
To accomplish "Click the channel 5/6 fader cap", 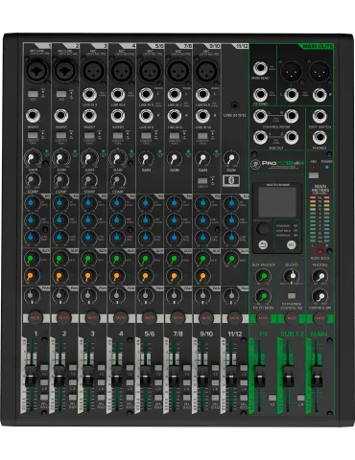I will 145,376.
